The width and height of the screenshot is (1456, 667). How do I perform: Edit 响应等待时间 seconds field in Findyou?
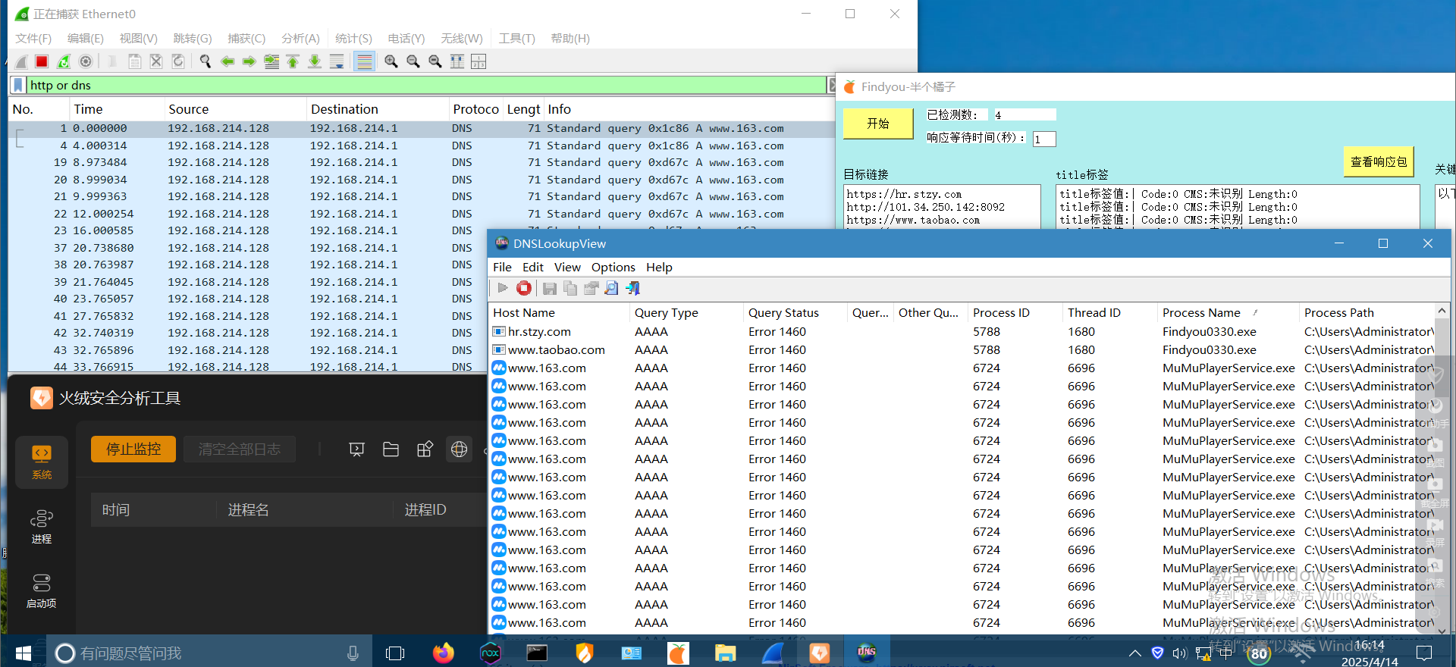(1044, 139)
